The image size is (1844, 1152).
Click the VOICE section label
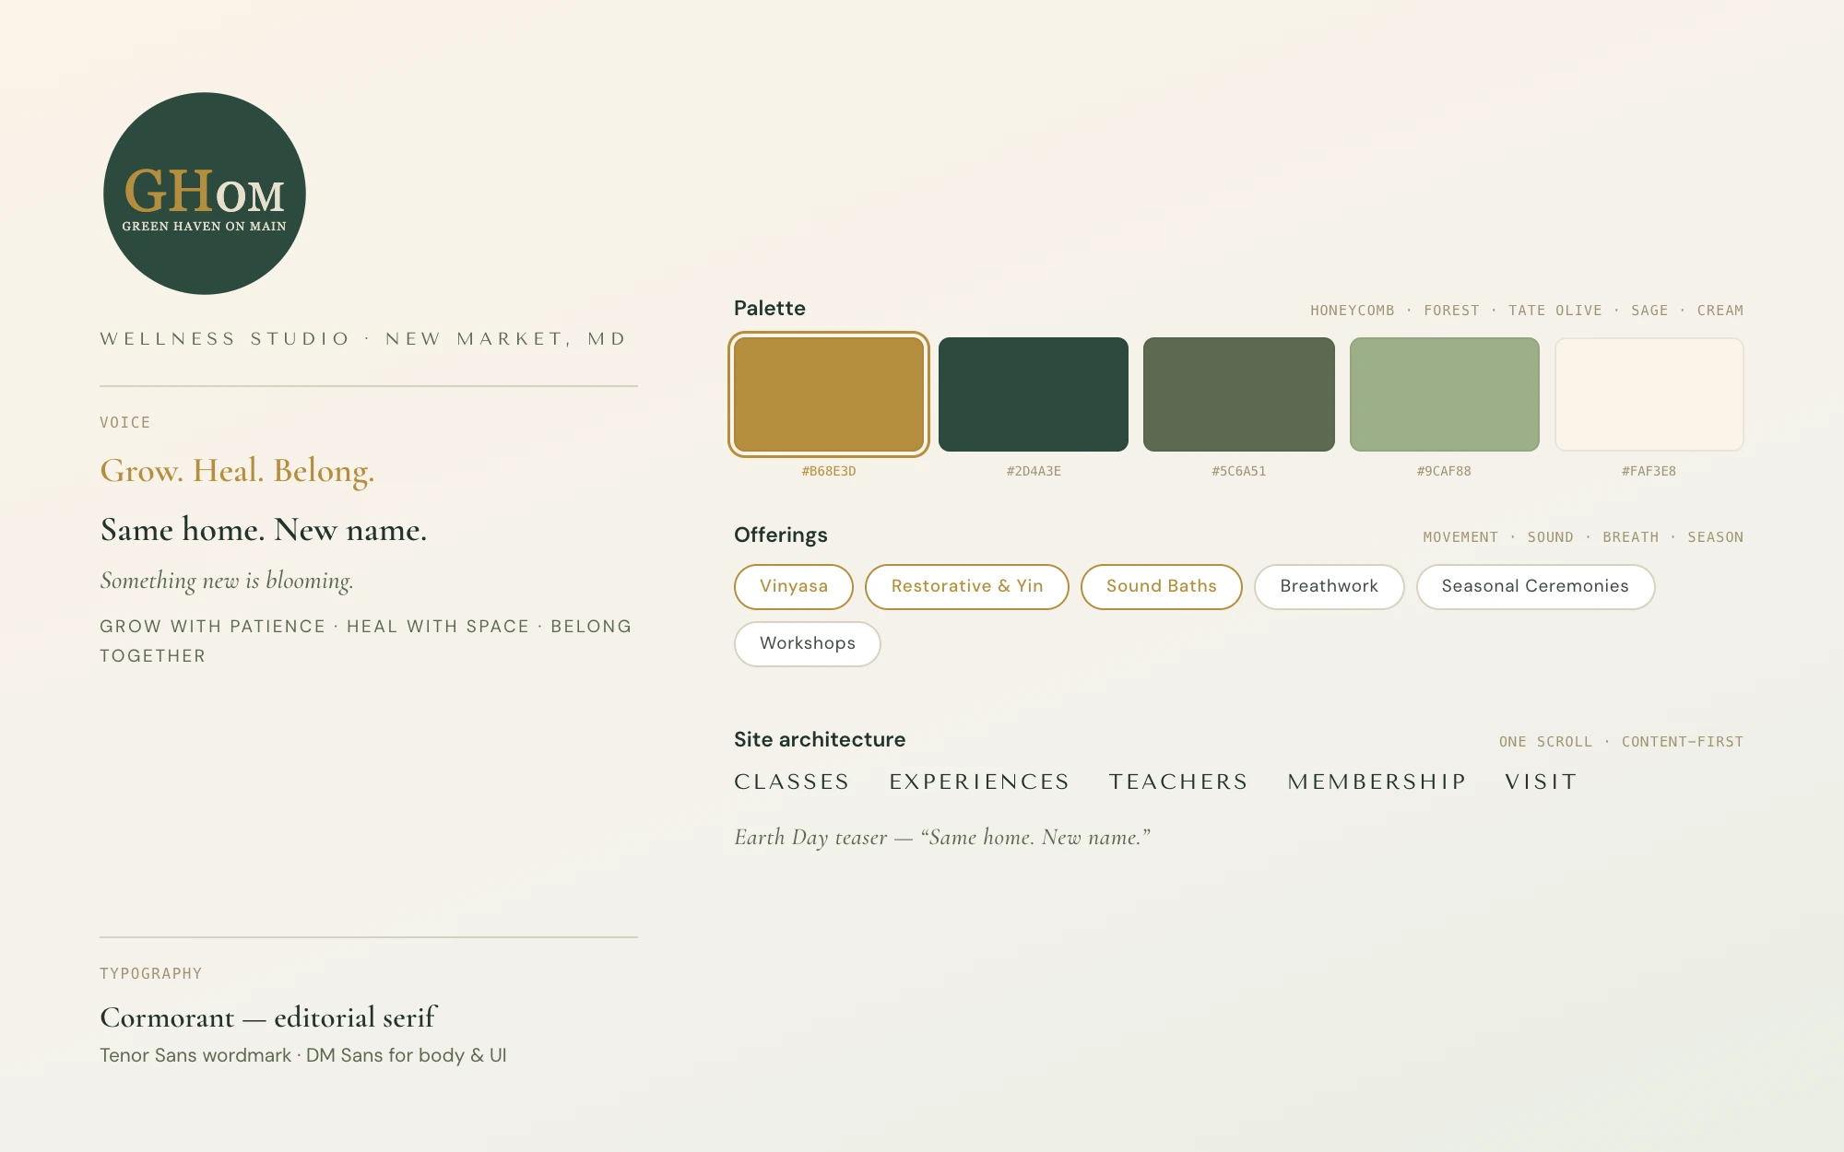[125, 422]
